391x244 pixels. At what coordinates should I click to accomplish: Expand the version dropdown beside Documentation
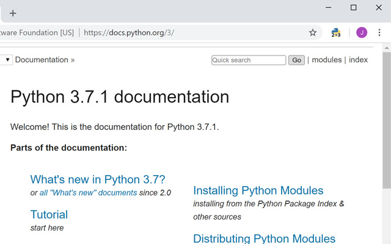(6, 60)
